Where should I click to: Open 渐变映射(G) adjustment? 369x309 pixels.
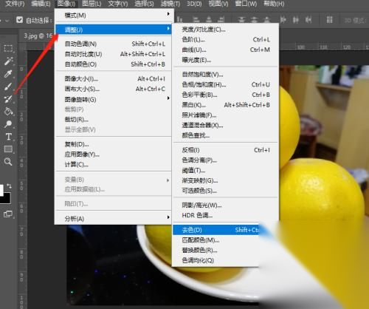(x=226, y=180)
